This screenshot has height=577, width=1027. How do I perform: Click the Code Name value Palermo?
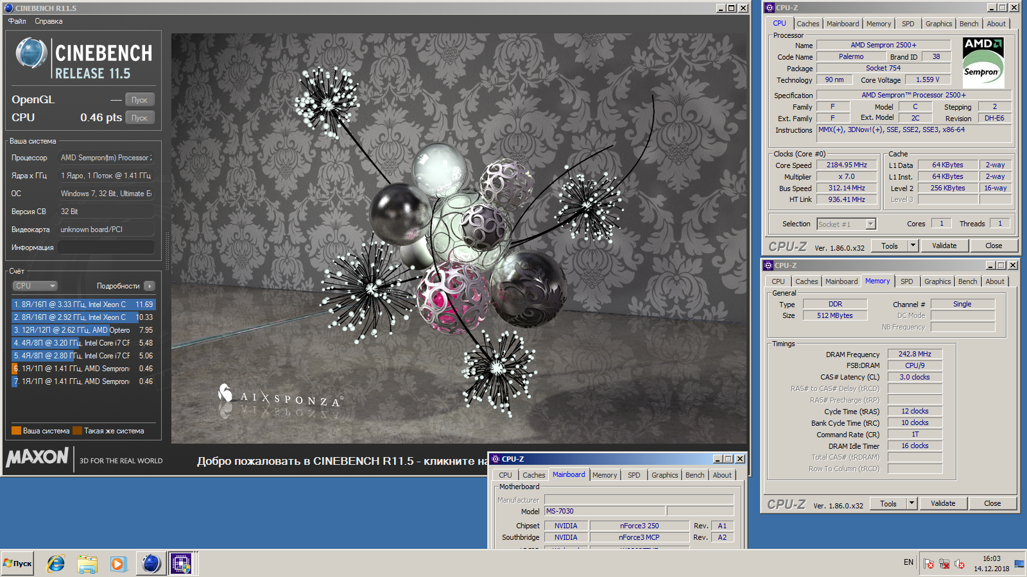click(851, 56)
